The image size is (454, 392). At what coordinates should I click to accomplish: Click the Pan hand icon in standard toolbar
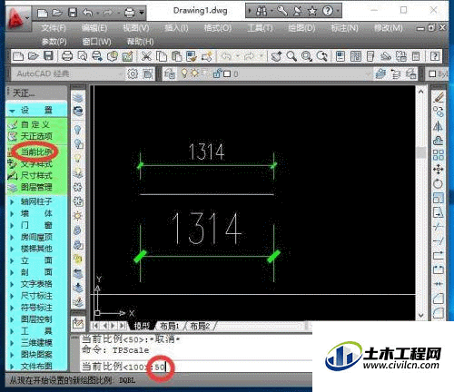[x=276, y=56]
